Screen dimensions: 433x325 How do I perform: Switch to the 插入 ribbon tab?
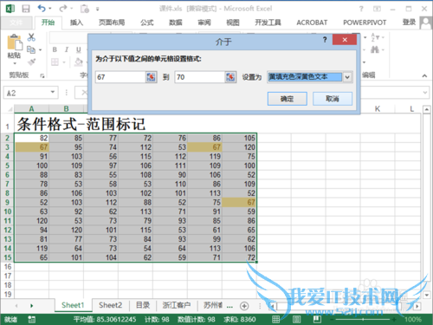coord(76,23)
